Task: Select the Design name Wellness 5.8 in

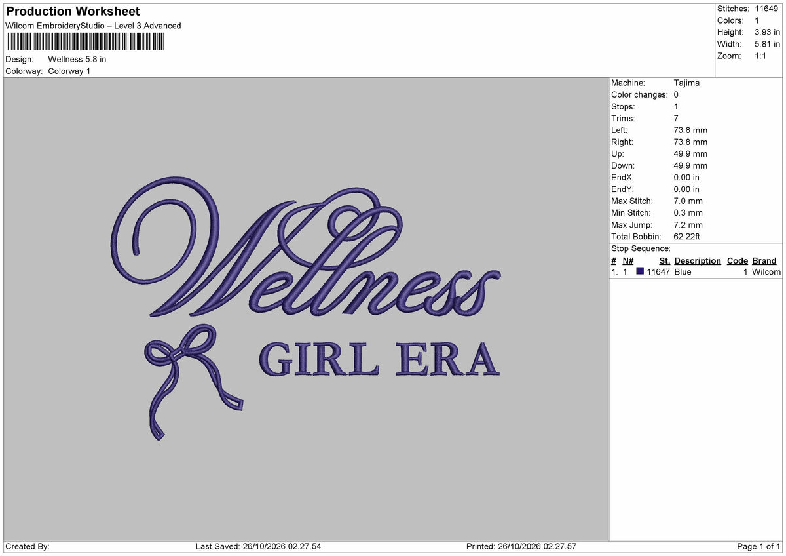Action: pos(77,59)
